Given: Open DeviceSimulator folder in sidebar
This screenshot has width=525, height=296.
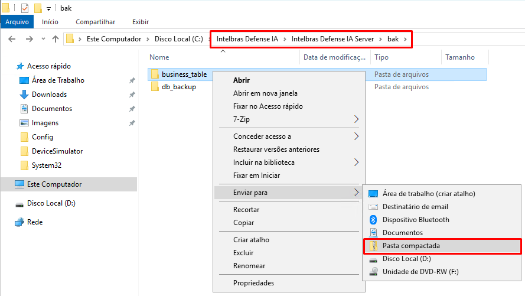Looking at the screenshot, I should pos(57,151).
